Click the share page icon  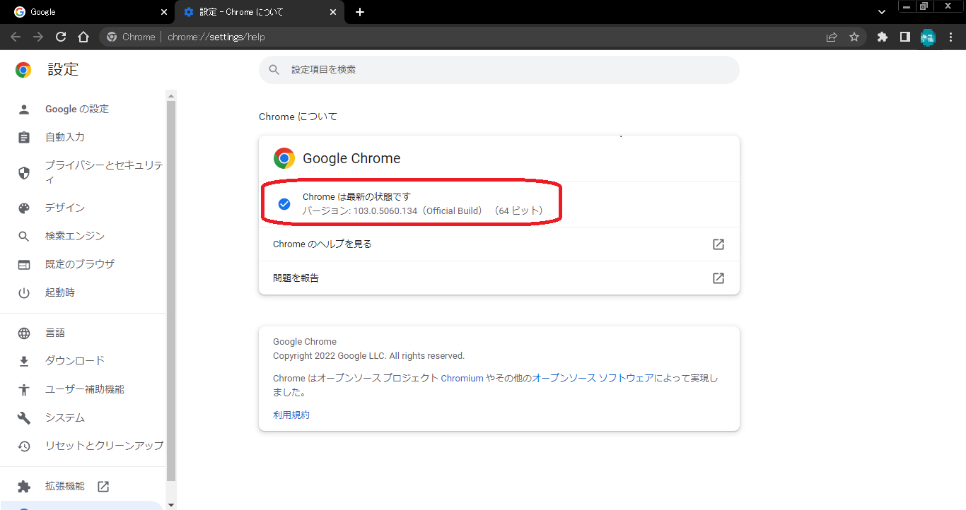click(x=832, y=37)
